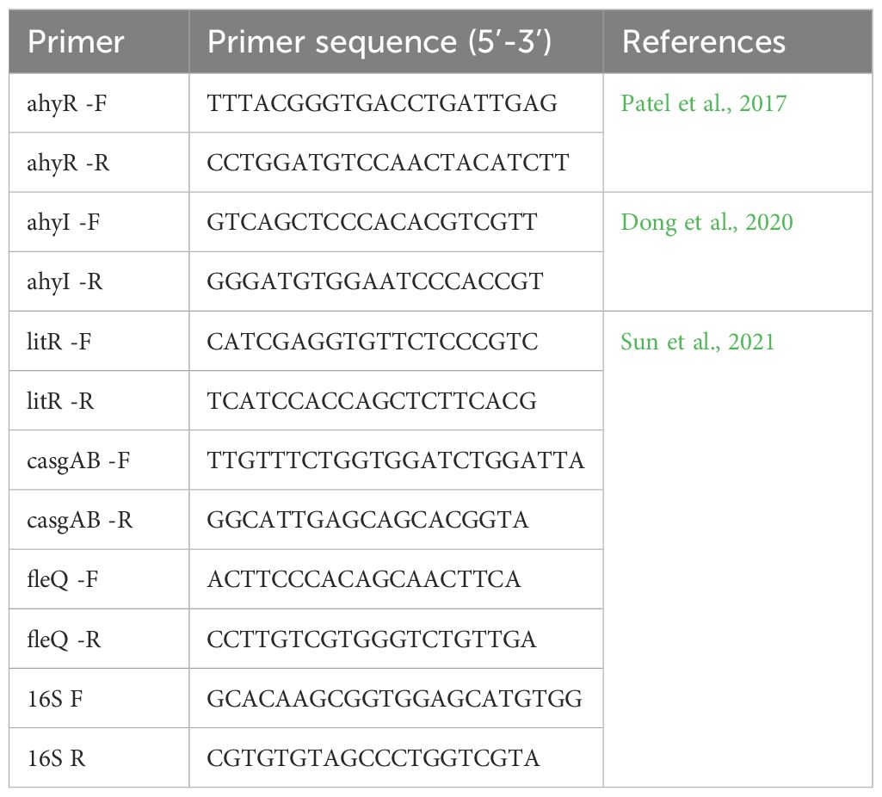Click the sequence GTCAGCTCCCACACGTCGTT
882x797 pixels.
coord(373,222)
